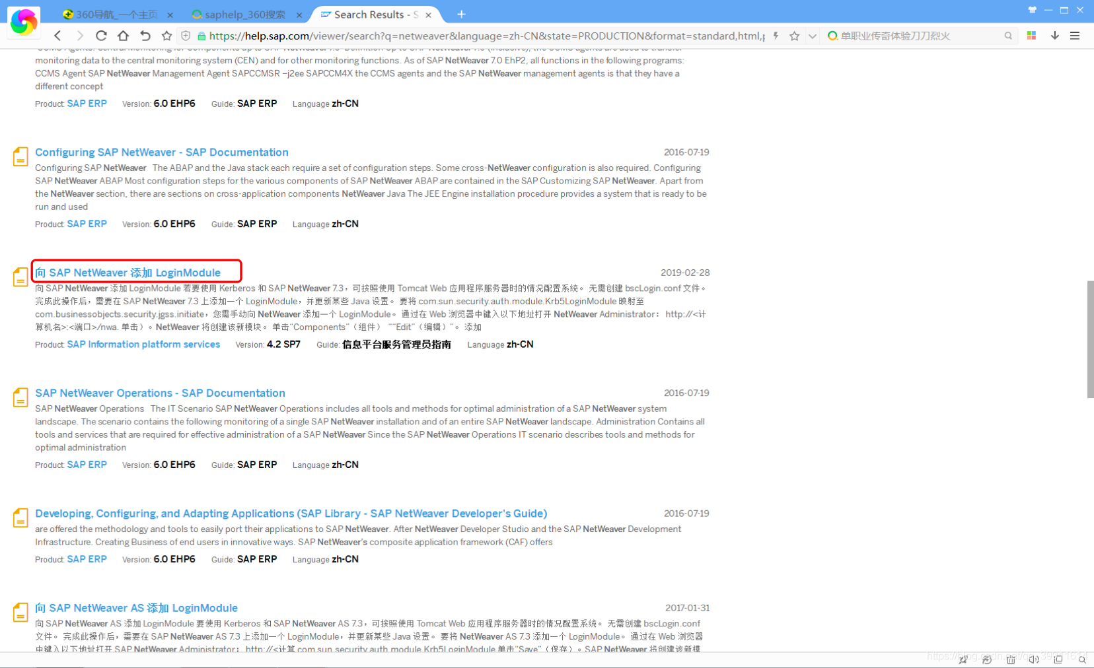Click SAP ERP product link in topmost result
The width and height of the screenshot is (1094, 668).
87,104
